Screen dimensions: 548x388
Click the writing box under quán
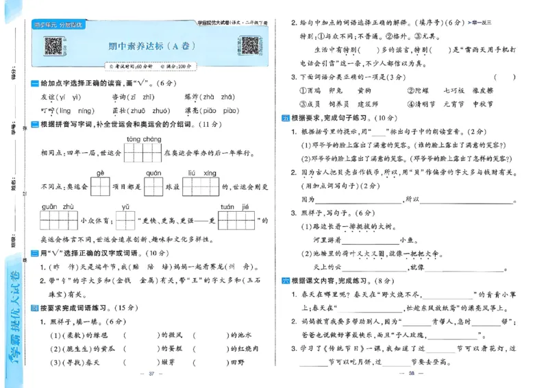[x=153, y=186]
